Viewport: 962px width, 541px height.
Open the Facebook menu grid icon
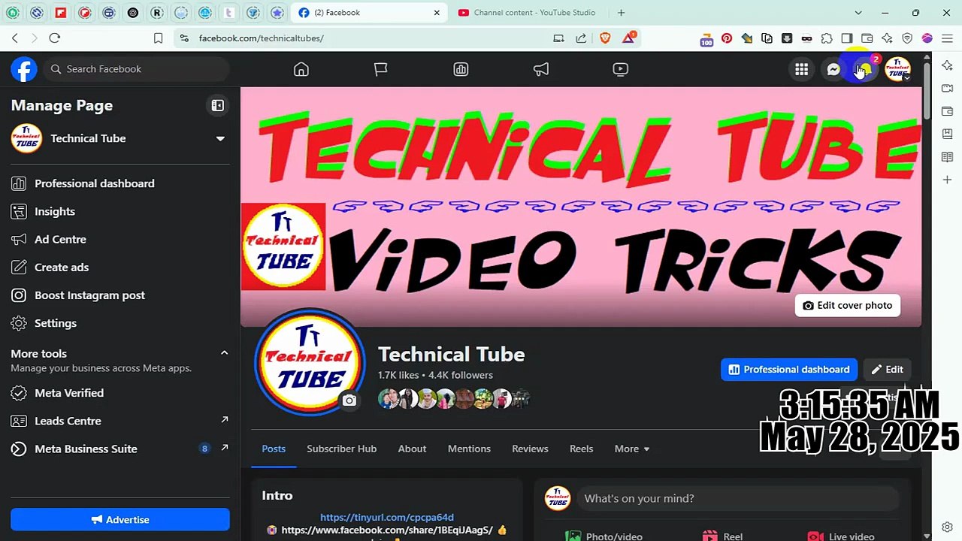click(802, 69)
